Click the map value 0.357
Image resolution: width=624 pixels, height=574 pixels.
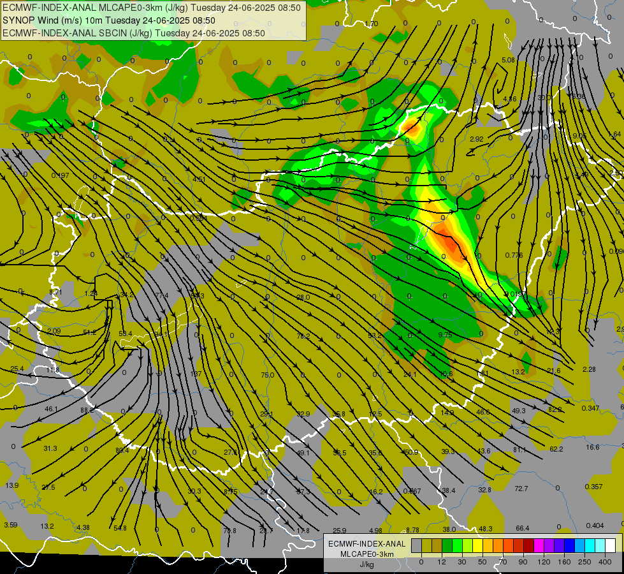pyautogui.click(x=594, y=487)
